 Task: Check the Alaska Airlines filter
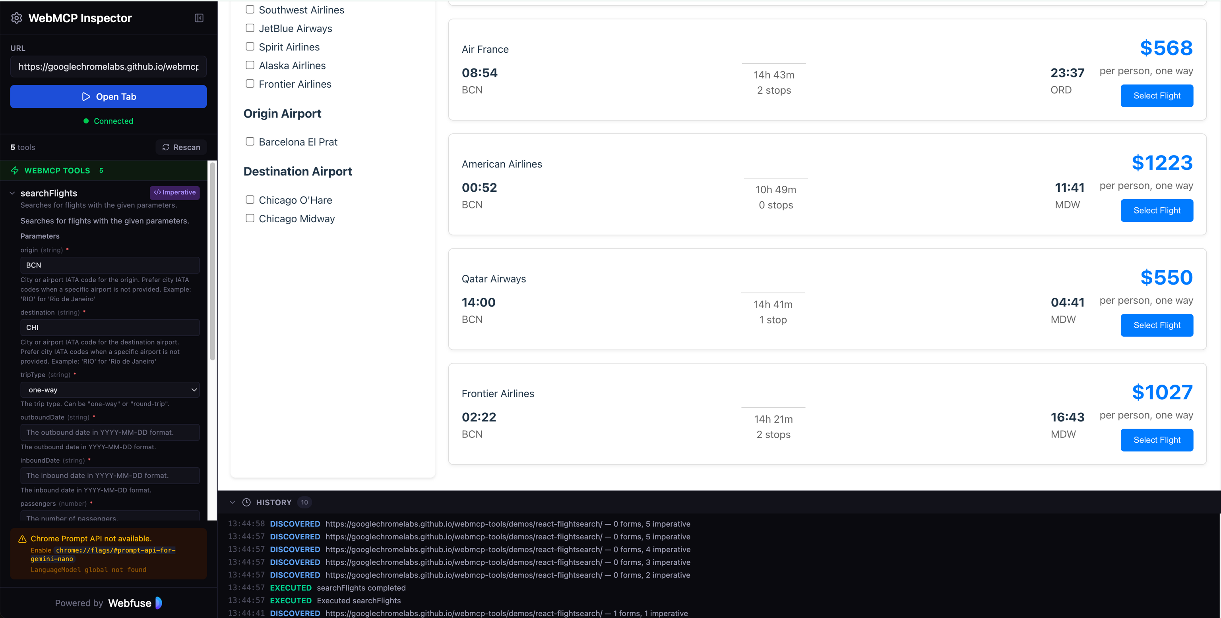(250, 65)
